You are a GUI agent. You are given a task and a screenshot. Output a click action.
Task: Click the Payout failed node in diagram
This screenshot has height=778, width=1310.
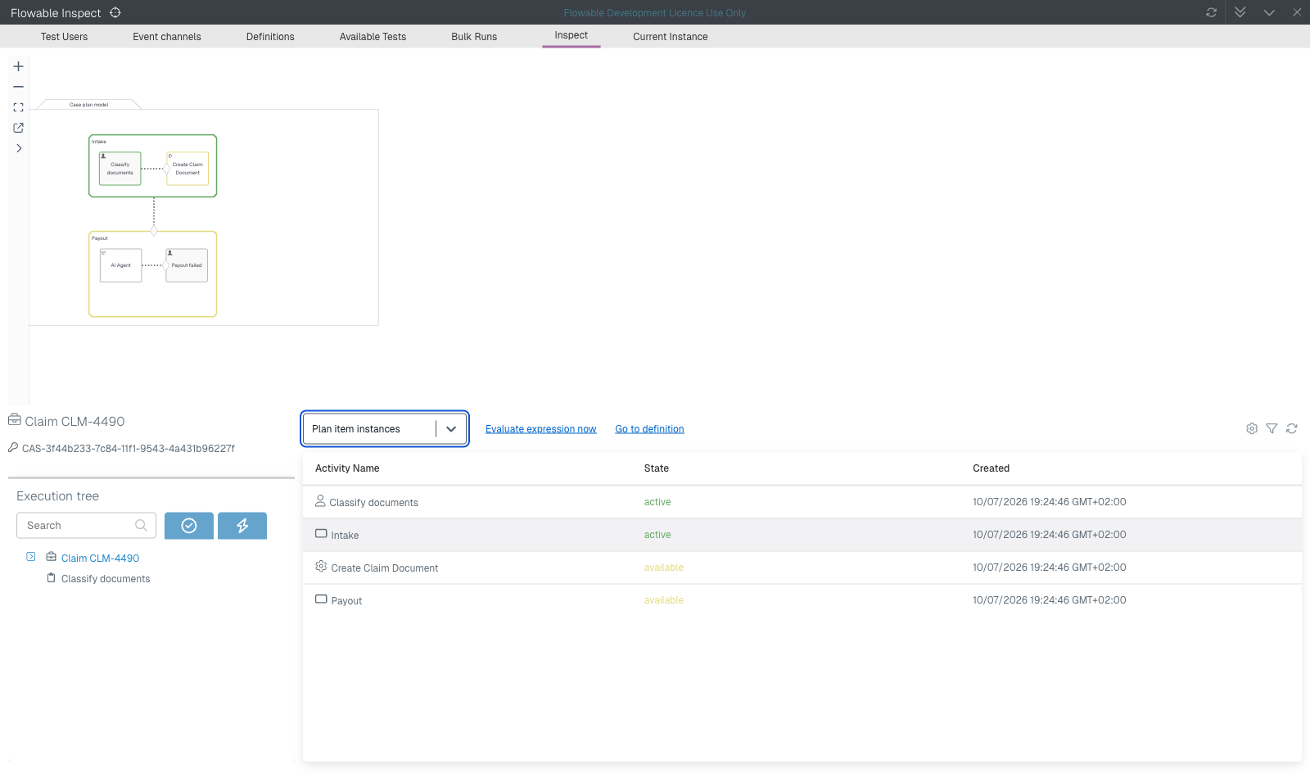tap(187, 265)
